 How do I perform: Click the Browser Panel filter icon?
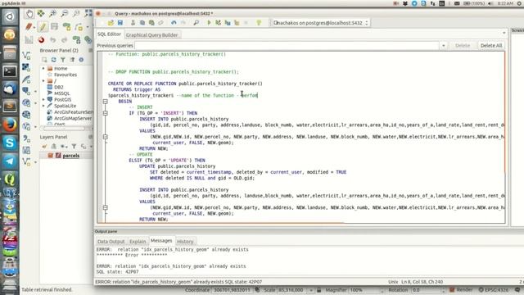pos(63,60)
